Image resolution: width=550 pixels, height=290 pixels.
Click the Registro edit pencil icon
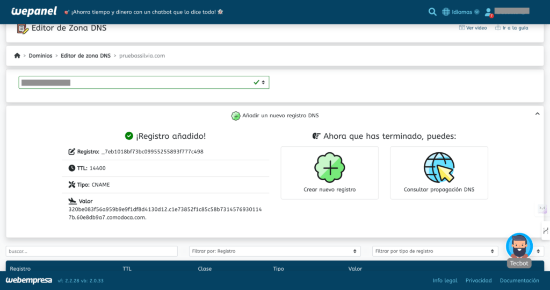coord(71,152)
